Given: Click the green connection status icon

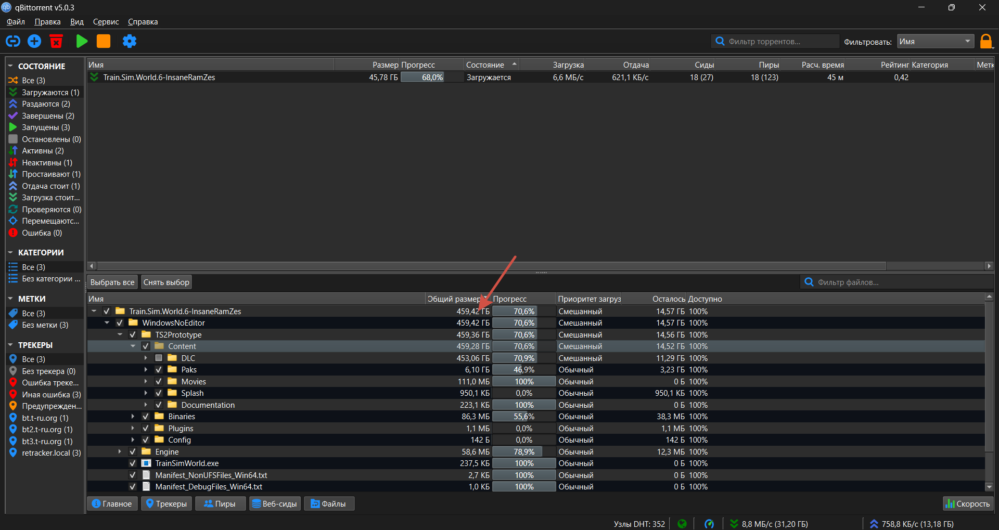Looking at the screenshot, I should 682,524.
